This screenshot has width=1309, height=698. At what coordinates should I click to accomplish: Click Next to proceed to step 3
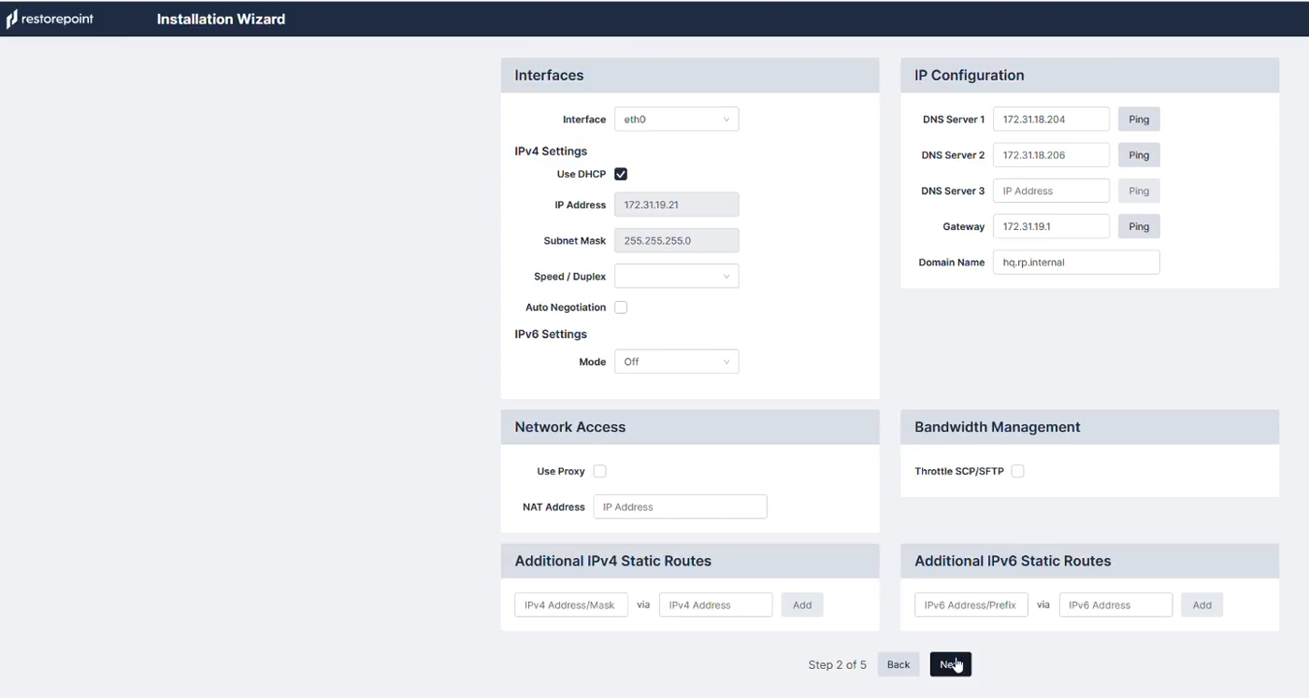[x=950, y=664]
